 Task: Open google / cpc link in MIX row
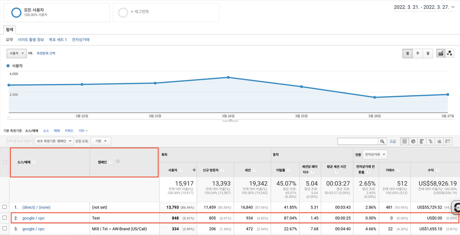coord(33,229)
